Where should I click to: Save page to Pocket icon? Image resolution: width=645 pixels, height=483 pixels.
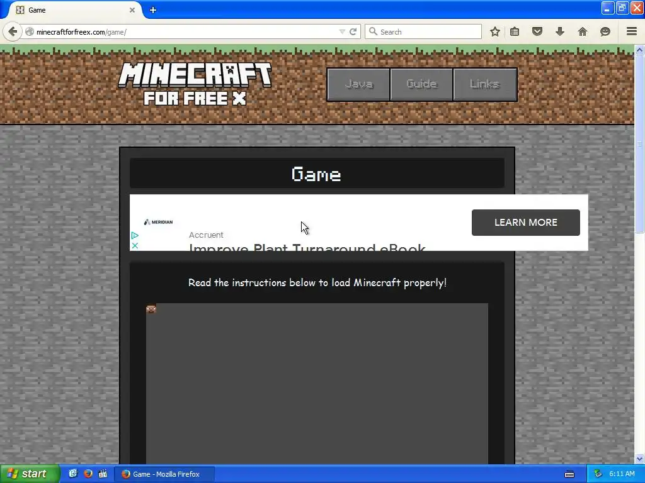[x=537, y=31]
